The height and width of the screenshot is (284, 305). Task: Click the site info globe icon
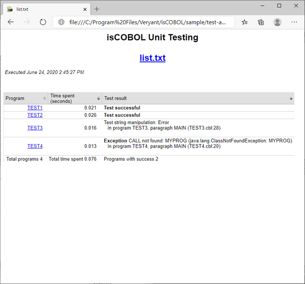pos(62,22)
